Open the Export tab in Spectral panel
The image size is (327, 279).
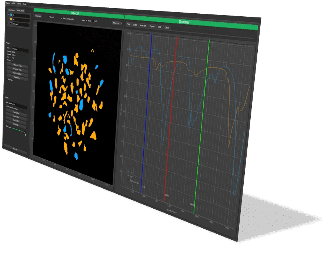tap(152, 26)
